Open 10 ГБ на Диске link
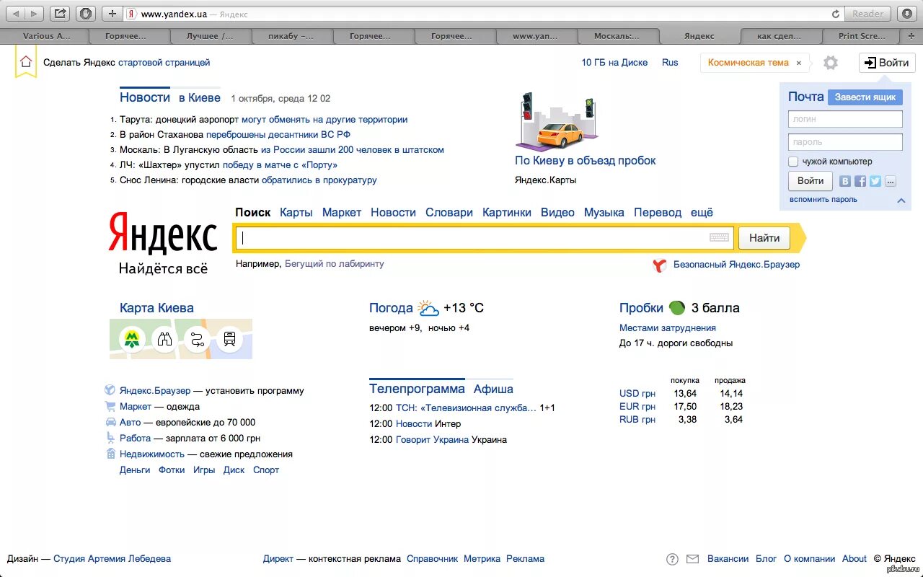The width and height of the screenshot is (923, 577). tap(614, 63)
